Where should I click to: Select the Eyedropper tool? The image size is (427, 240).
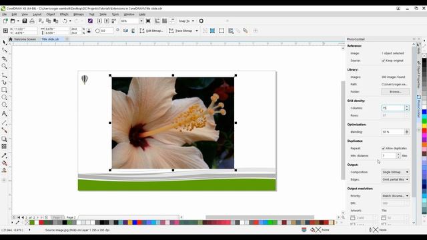(5, 155)
